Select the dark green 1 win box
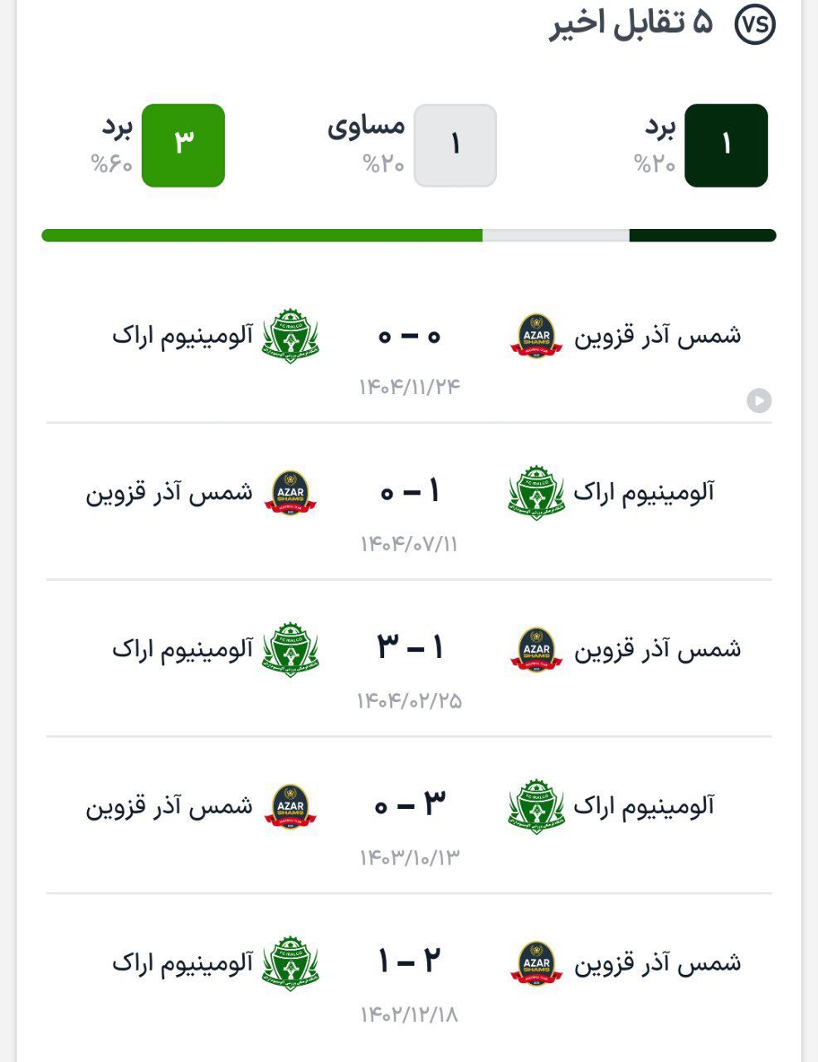 pos(726,145)
